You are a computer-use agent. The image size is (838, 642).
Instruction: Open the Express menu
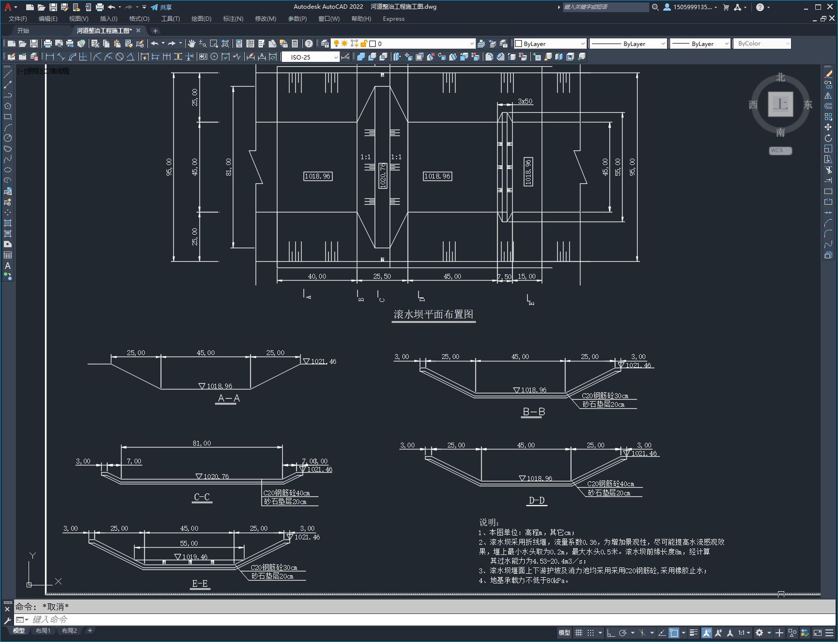pos(394,19)
